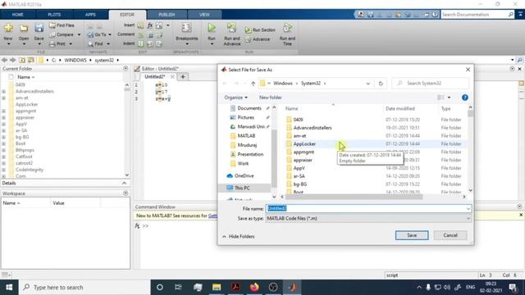The height and width of the screenshot is (295, 525).
Task: Click the Cancel button in the dialog
Action: (x=450, y=235)
